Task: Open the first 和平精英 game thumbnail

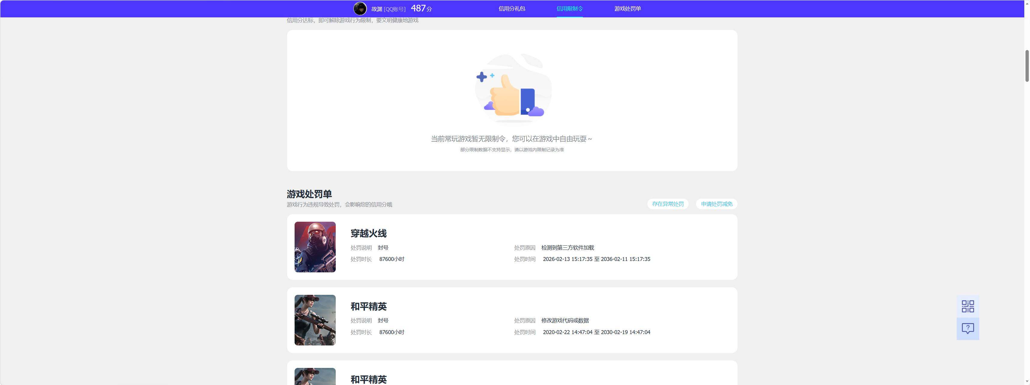Action: (x=315, y=320)
